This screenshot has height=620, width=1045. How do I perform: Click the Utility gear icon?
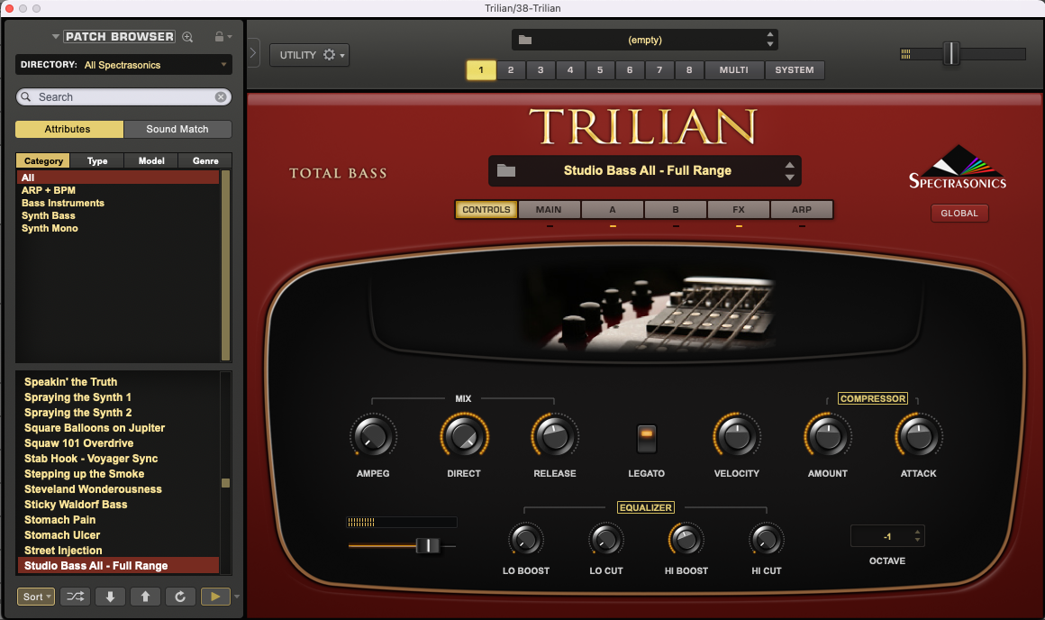click(x=329, y=55)
